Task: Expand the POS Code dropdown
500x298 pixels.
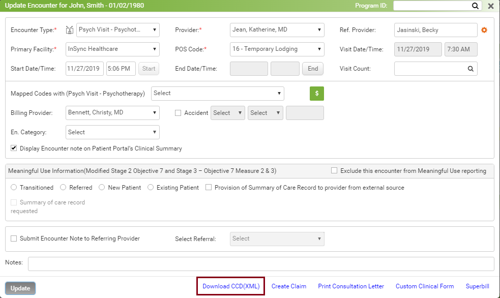Action: [277, 49]
